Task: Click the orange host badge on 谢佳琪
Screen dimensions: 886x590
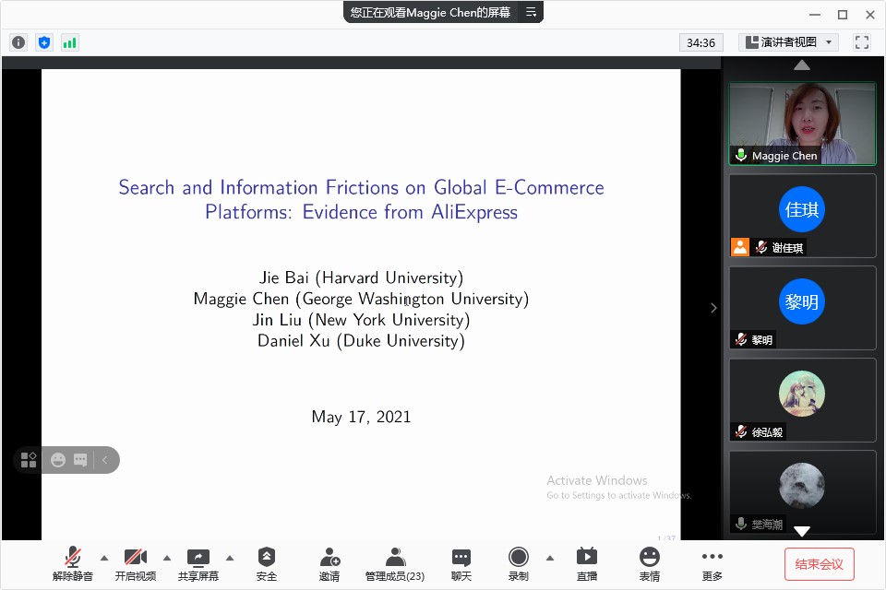Action: [740, 247]
